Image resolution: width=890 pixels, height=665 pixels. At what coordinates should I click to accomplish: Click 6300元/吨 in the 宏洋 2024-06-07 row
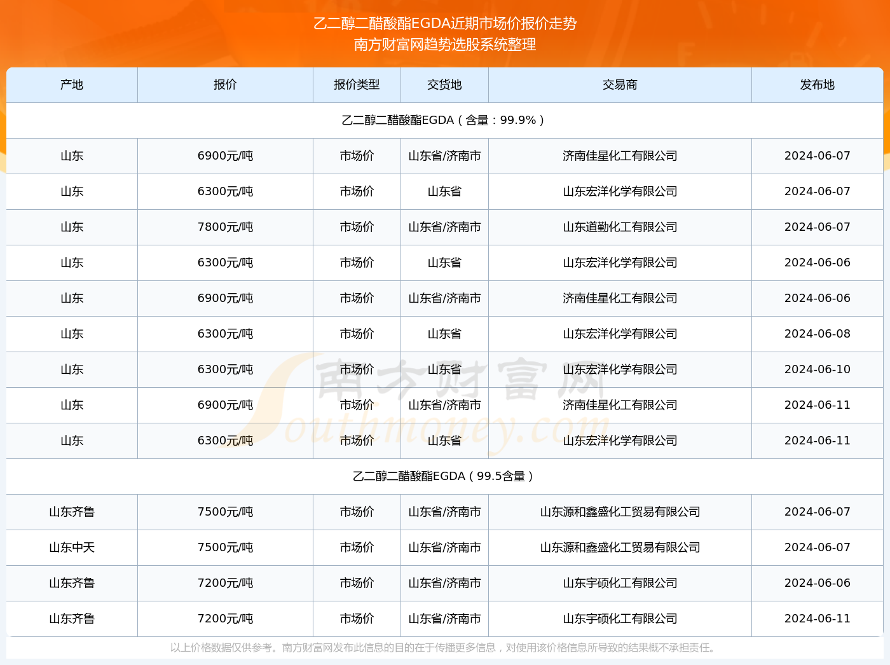225,191
